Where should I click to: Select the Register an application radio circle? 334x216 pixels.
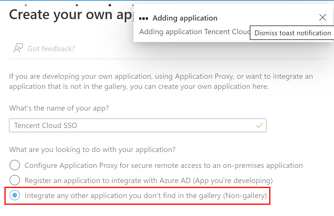[15, 180]
